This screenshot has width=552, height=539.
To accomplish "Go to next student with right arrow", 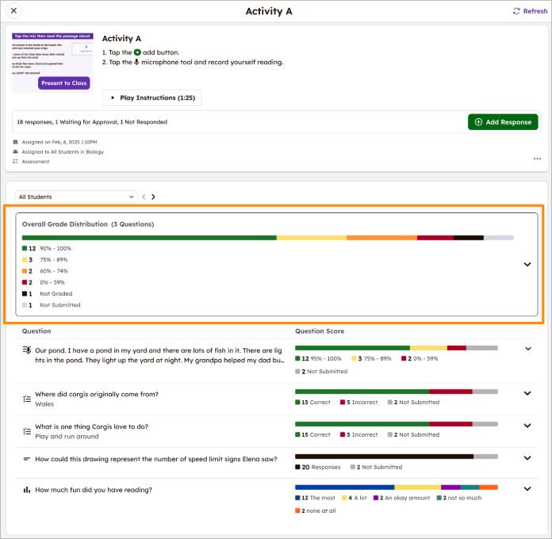I will (x=153, y=197).
